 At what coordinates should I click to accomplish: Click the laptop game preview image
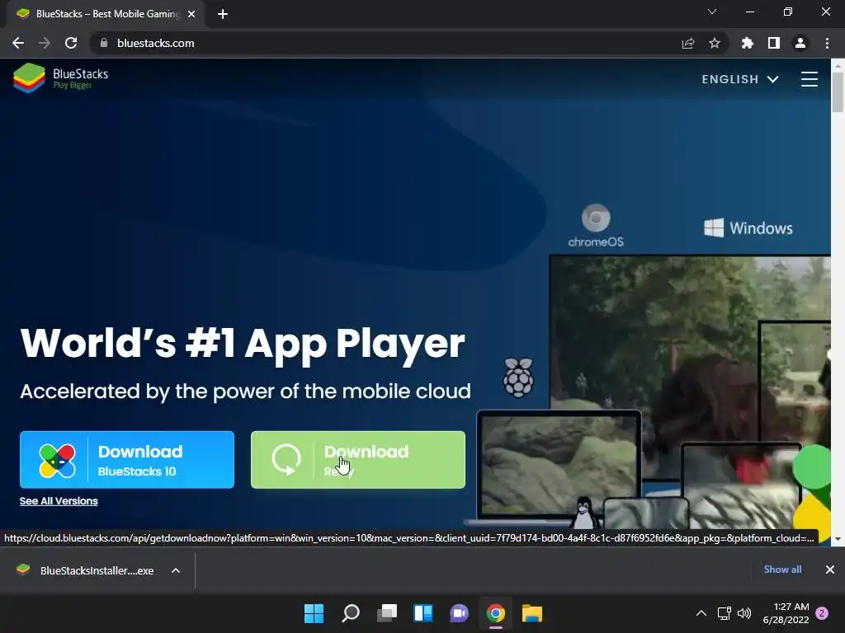559,467
